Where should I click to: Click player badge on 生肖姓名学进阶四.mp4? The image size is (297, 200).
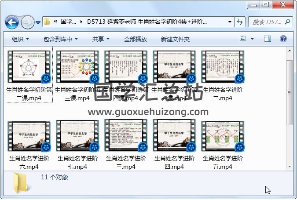click(191, 147)
